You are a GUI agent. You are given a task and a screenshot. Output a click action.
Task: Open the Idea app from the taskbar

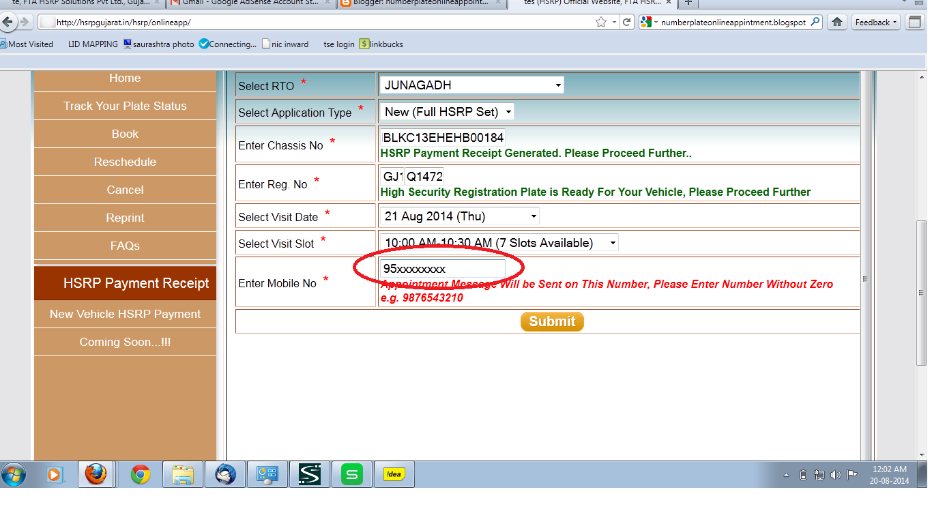[x=394, y=474]
